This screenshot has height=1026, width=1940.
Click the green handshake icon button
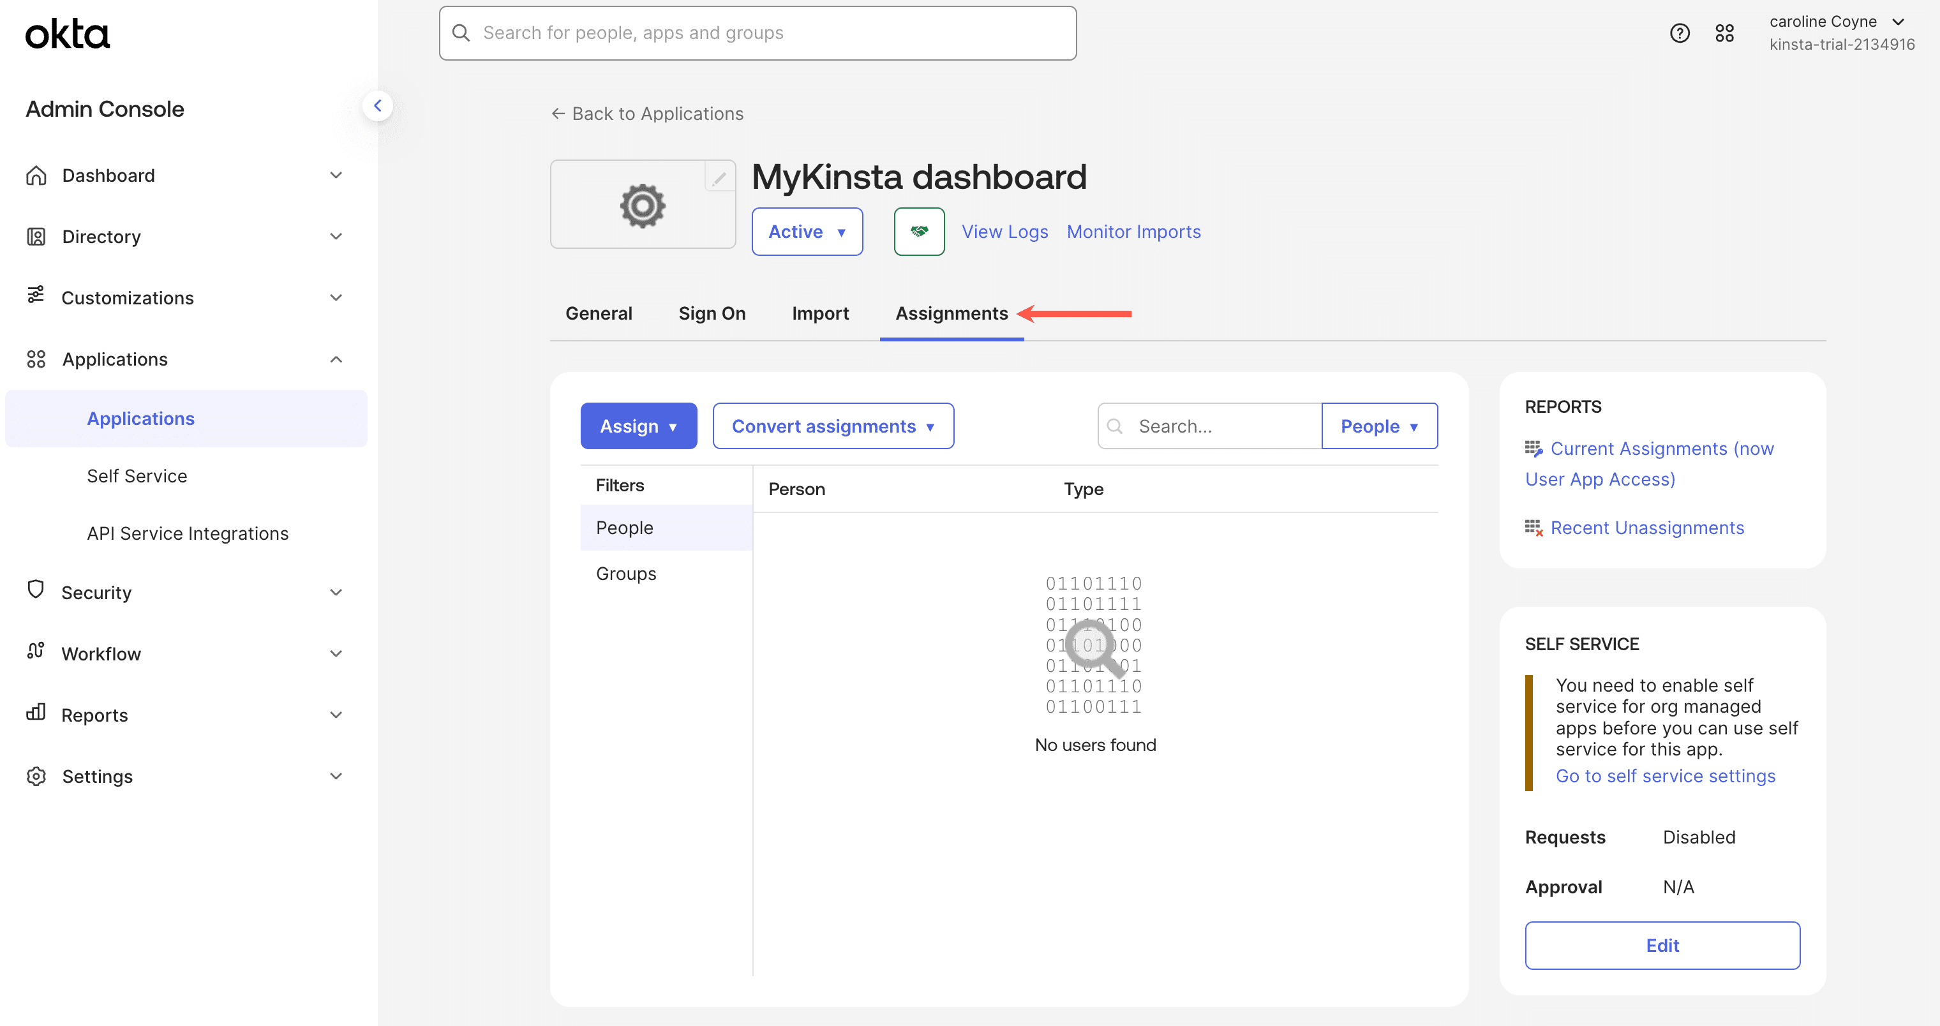919,232
